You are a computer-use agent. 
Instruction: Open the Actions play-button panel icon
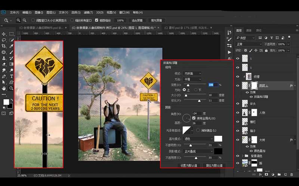pos(229,52)
